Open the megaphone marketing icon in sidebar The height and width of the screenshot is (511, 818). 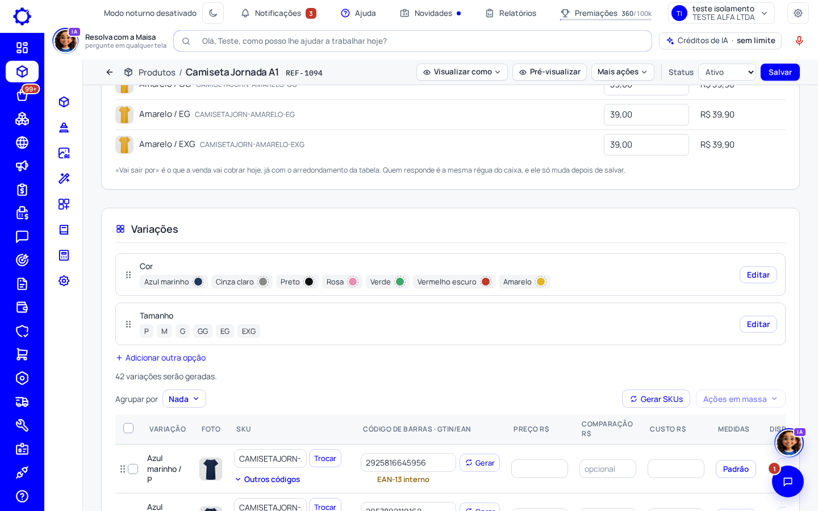[22, 166]
